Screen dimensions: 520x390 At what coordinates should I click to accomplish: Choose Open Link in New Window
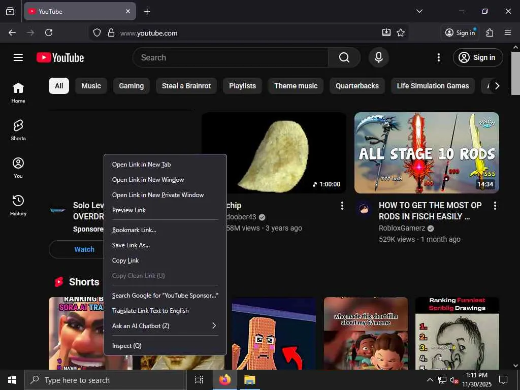[x=165, y=179]
